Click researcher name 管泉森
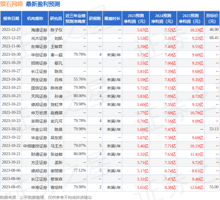Viewport: 220px width, 200px height. tap(57, 179)
